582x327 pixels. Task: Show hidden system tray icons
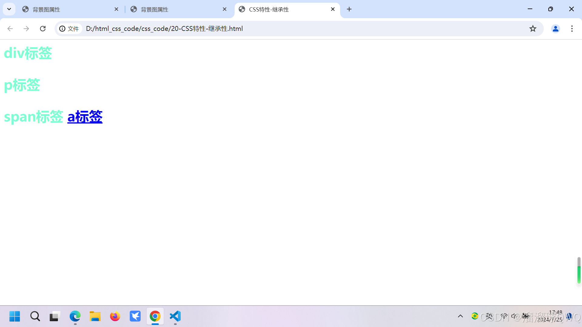tap(460, 316)
